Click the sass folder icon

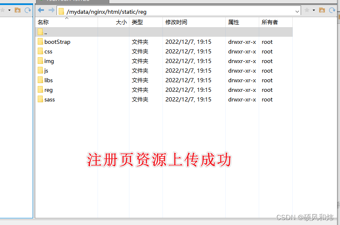[x=40, y=99]
